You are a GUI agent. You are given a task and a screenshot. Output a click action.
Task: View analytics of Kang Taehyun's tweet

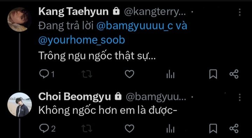(170, 74)
